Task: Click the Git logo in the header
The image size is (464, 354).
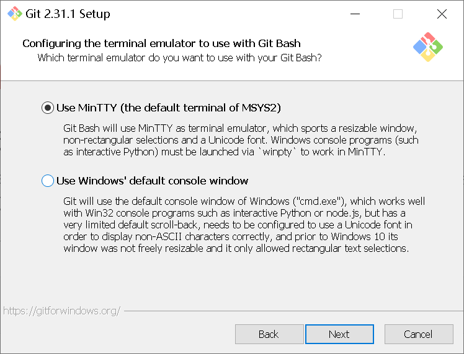Action: coord(427,47)
